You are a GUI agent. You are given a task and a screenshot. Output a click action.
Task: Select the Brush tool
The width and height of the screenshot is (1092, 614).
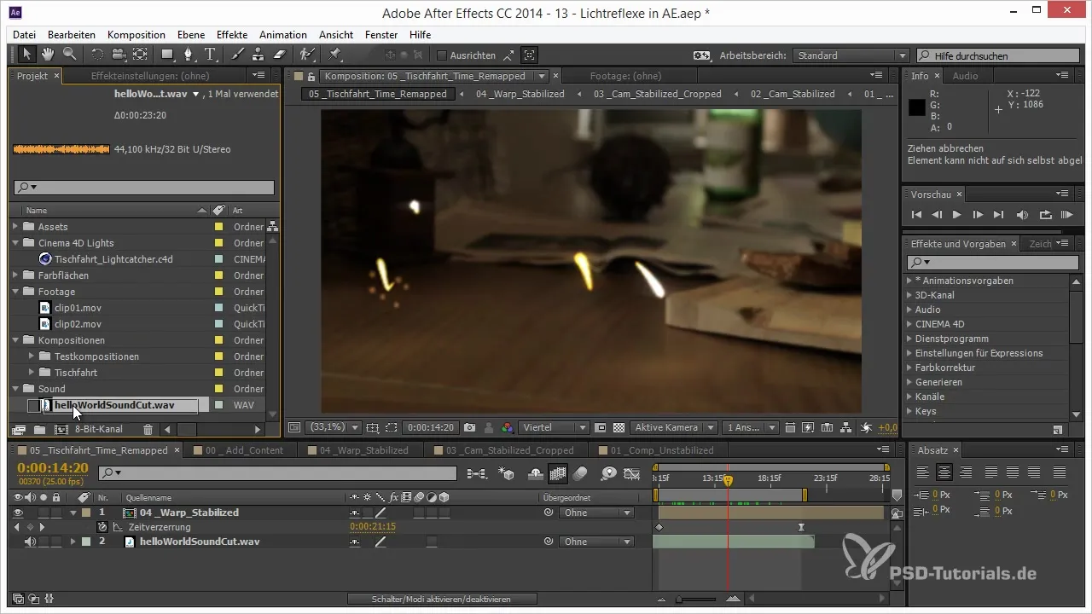(x=239, y=55)
